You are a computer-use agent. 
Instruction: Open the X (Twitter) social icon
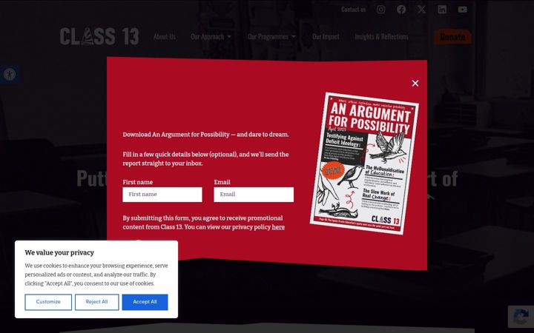[x=421, y=10]
